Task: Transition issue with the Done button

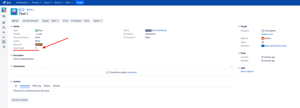Action: click(87, 21)
